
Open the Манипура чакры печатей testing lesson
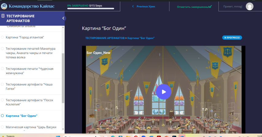30,53
